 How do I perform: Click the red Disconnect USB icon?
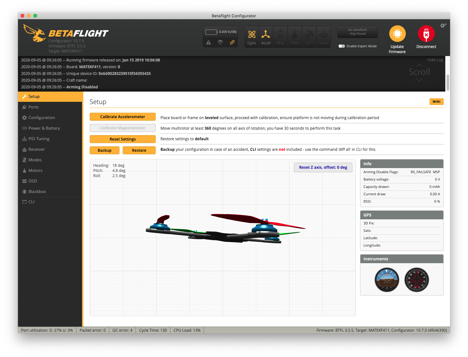pos(426,34)
